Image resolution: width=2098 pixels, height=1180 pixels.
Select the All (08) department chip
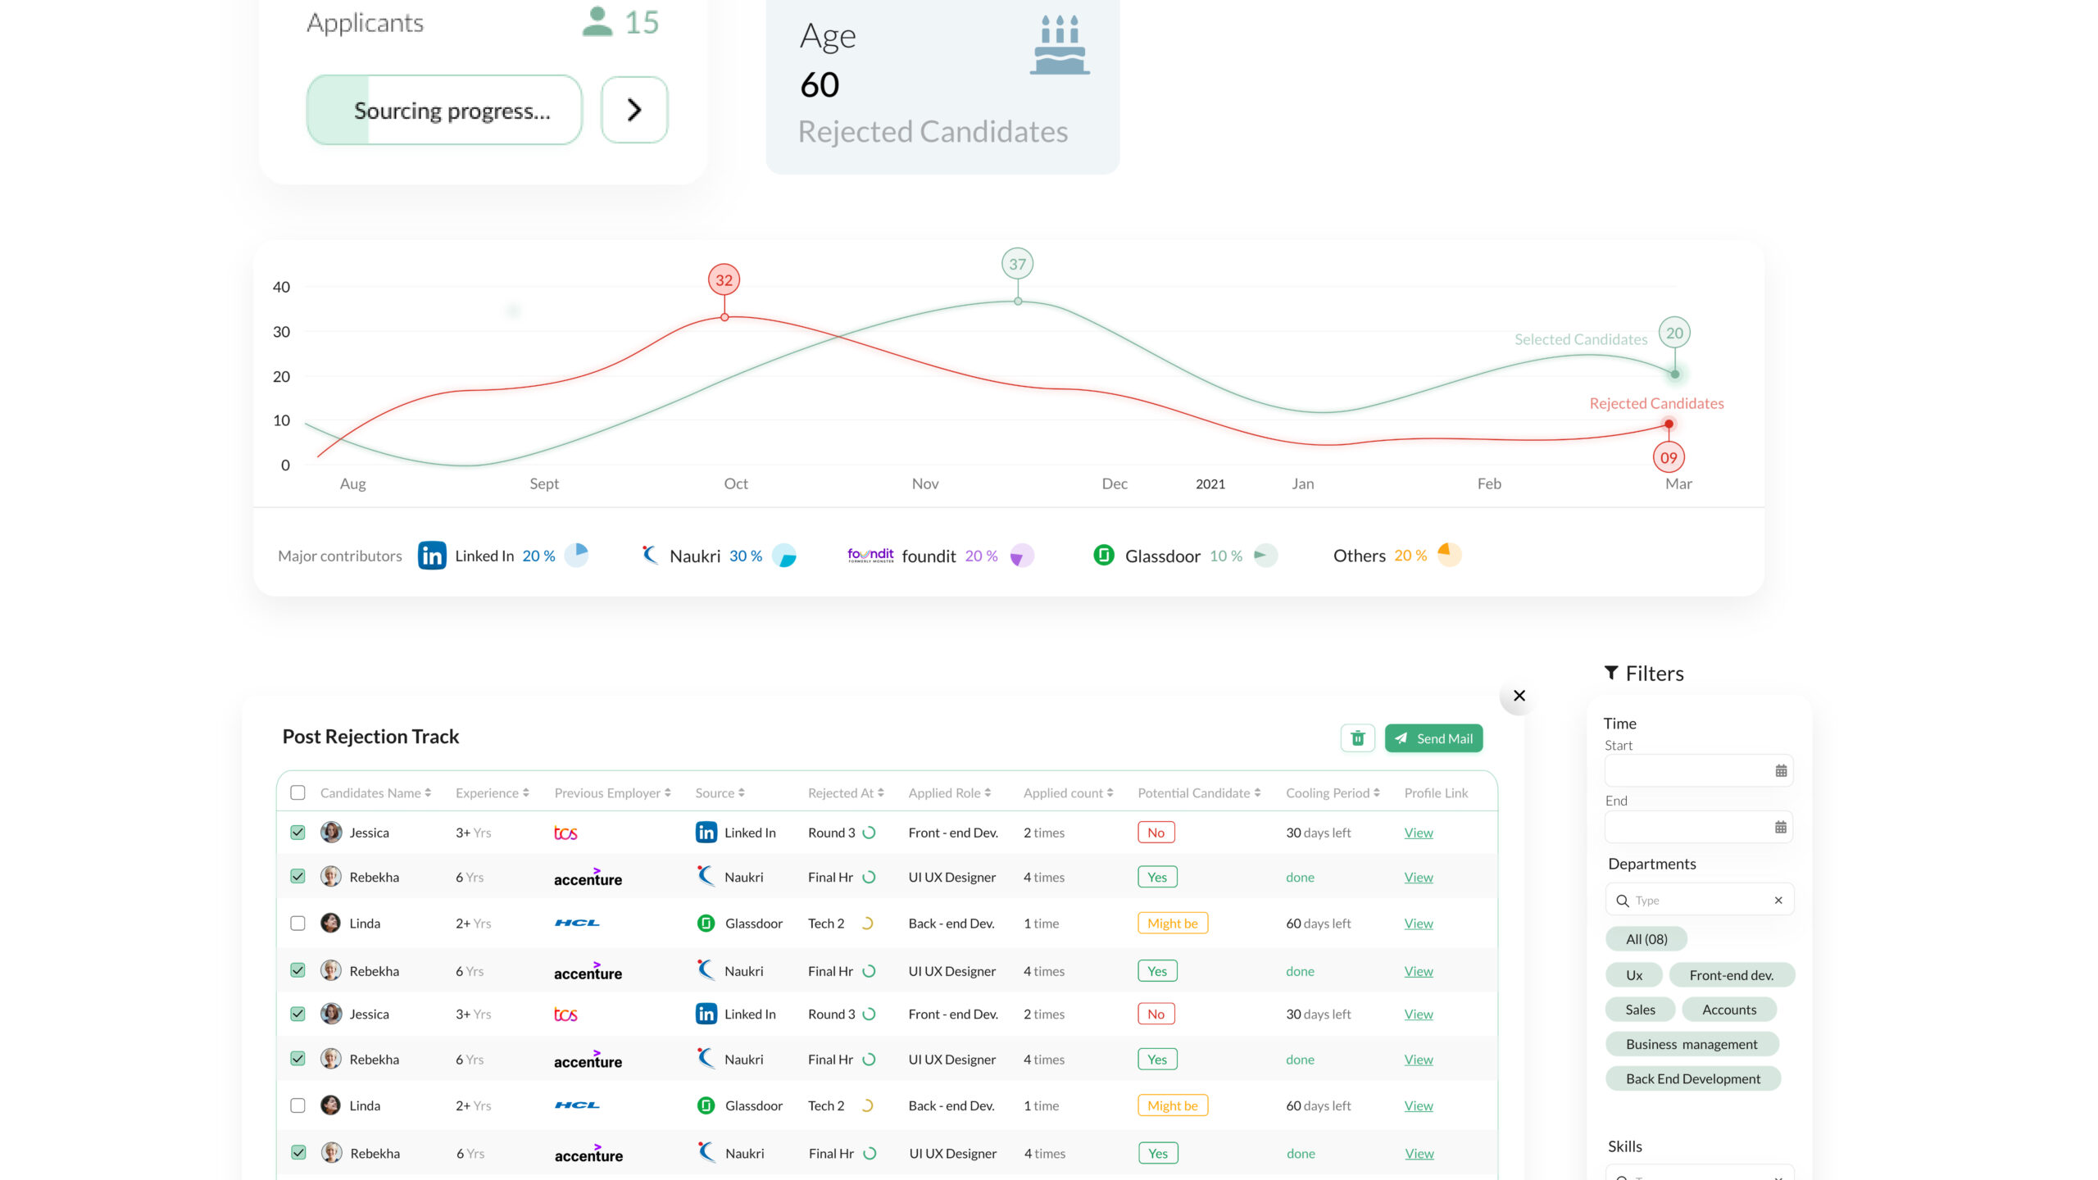click(x=1646, y=939)
